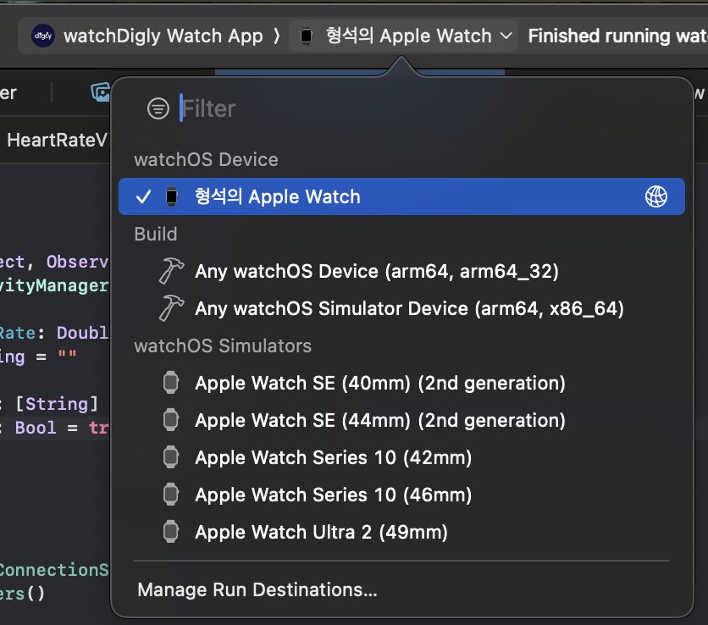Click the chevron next to Apple Watch destination
Image resolution: width=708 pixels, height=625 pixels.
(x=506, y=36)
